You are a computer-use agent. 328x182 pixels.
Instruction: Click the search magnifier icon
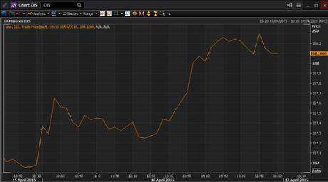click(79, 5)
